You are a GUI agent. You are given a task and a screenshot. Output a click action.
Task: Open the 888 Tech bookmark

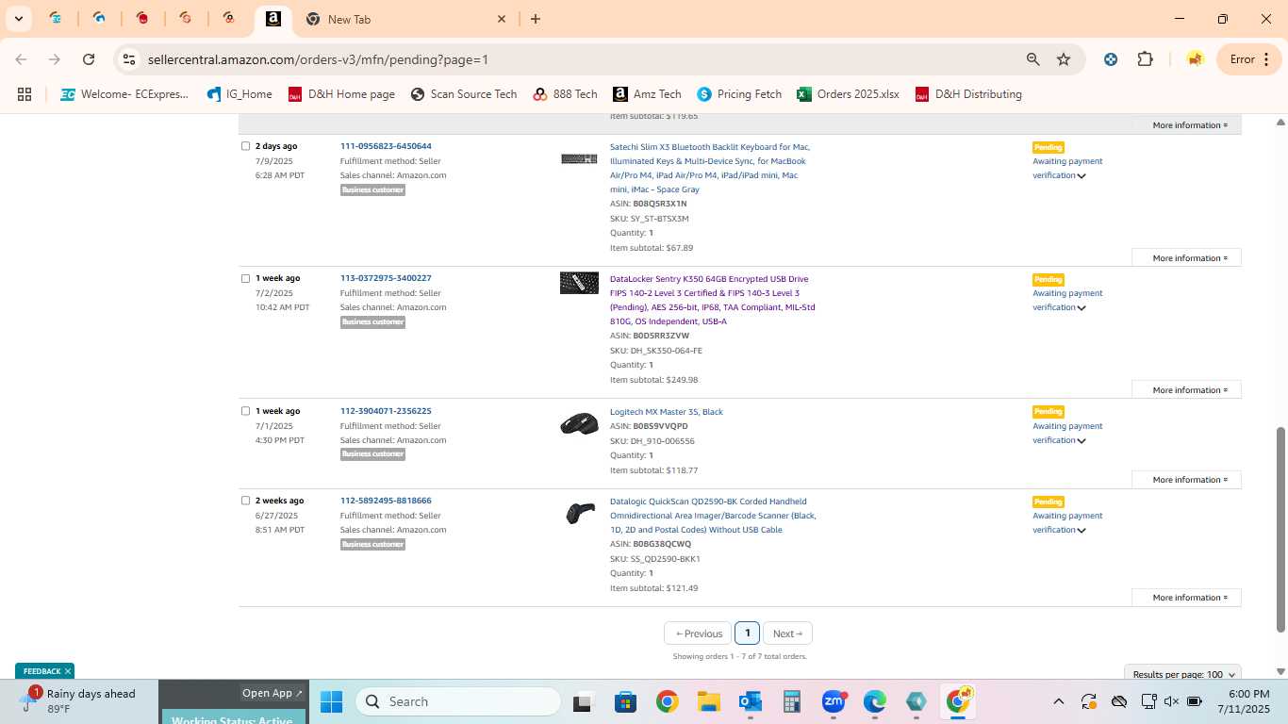point(565,94)
